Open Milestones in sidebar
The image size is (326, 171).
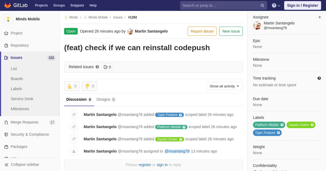tap(20, 109)
